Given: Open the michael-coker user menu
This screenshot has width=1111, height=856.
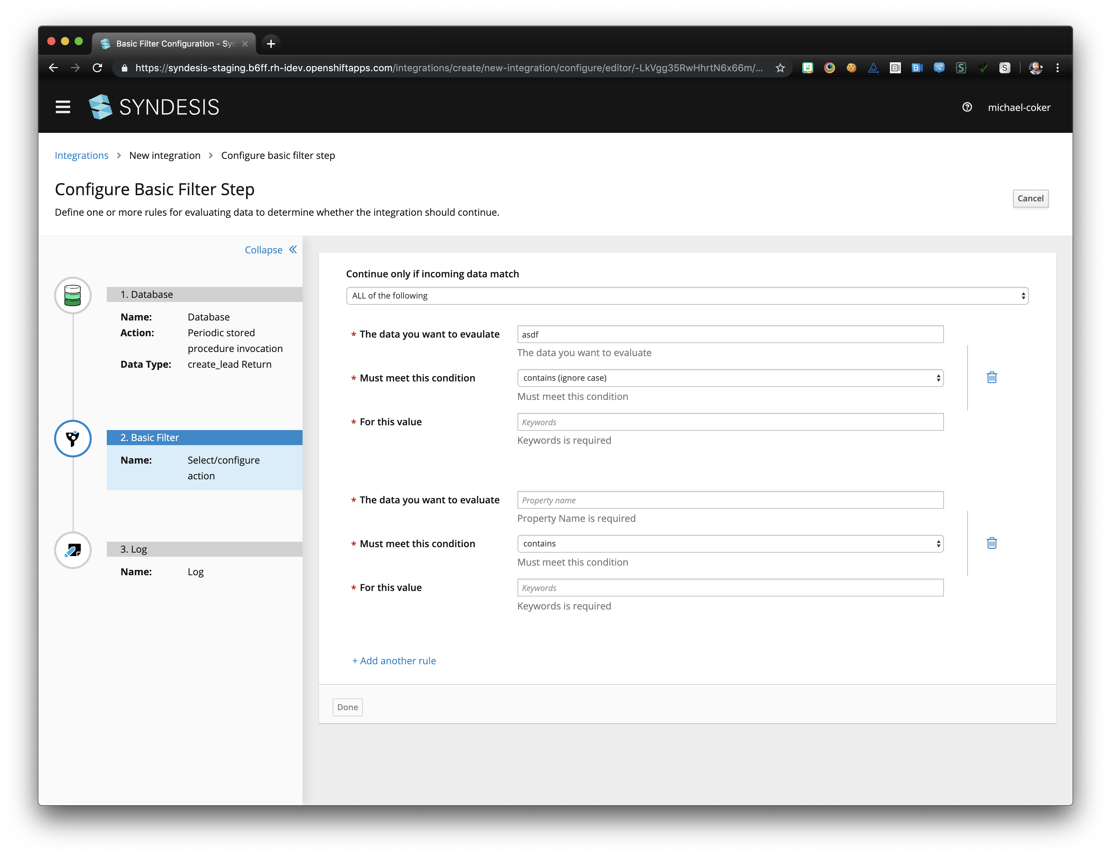Looking at the screenshot, I should coord(1019,108).
